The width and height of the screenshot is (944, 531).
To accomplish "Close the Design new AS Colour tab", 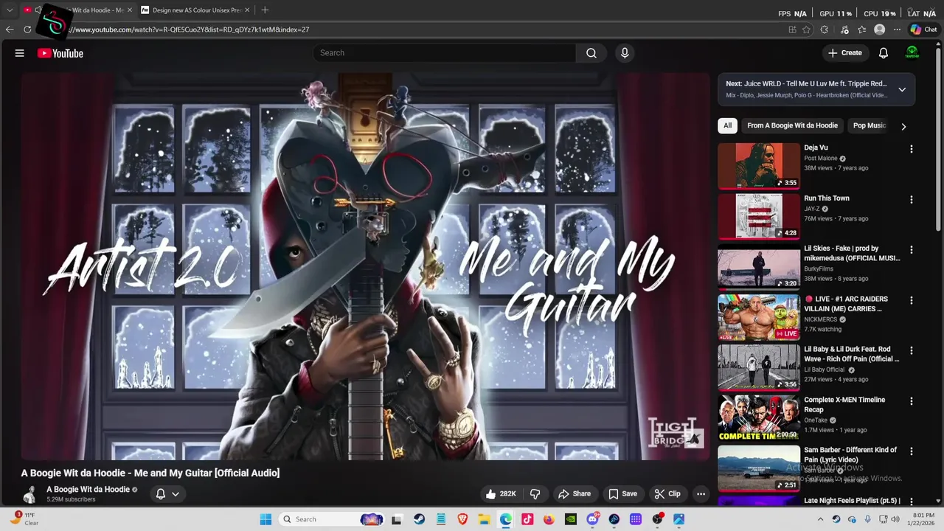I will pos(247,10).
